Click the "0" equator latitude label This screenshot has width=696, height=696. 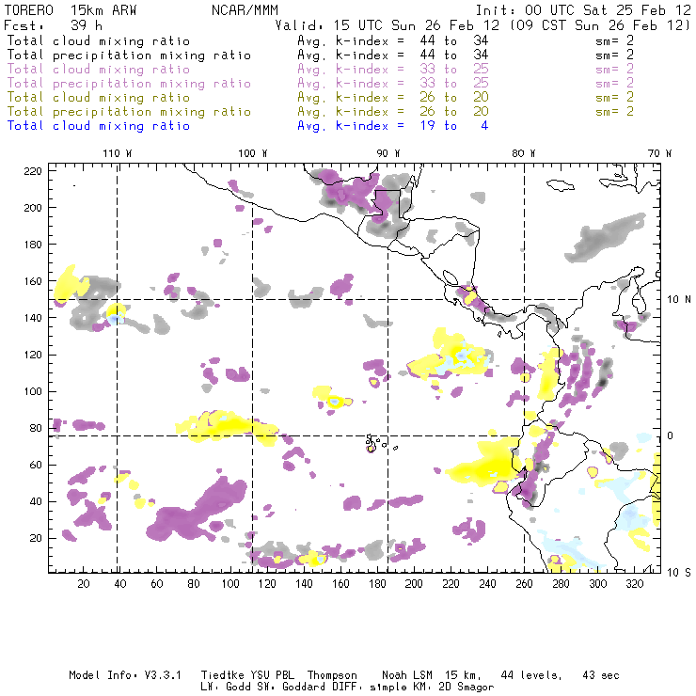[671, 435]
